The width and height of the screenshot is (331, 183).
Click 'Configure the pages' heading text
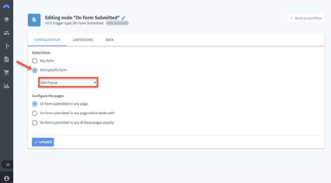[48, 96]
